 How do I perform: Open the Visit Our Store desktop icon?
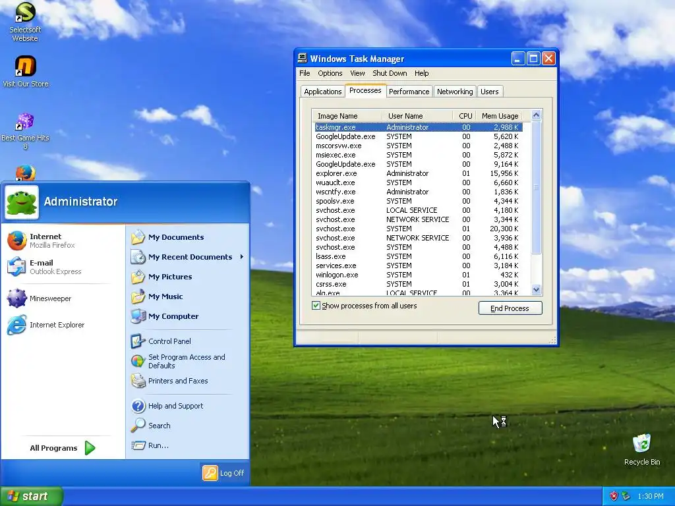pyautogui.click(x=26, y=71)
